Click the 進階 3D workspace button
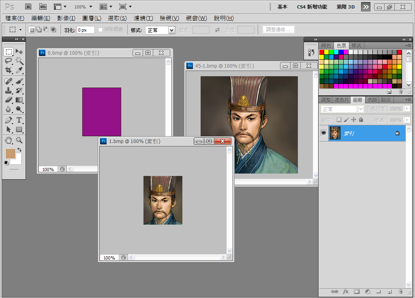Screen dimensions: 415x298 (345, 7)
